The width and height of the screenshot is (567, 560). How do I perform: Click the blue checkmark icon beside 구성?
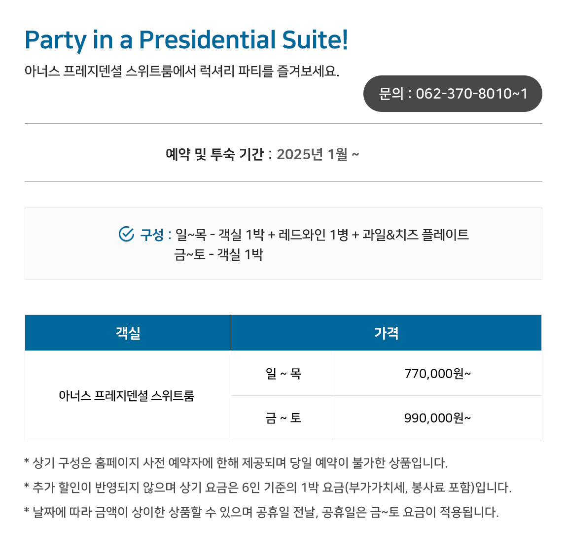click(126, 234)
